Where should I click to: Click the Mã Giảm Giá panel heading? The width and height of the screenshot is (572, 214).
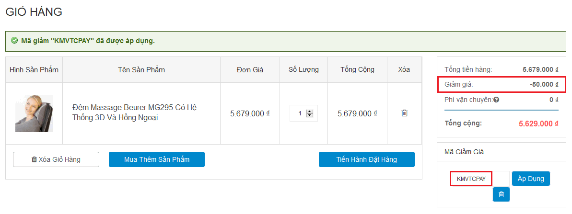464,152
